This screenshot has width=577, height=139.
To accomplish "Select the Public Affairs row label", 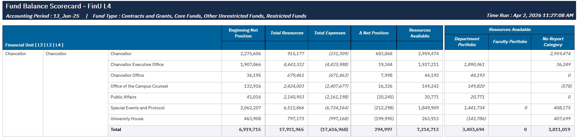I will (x=123, y=97).
